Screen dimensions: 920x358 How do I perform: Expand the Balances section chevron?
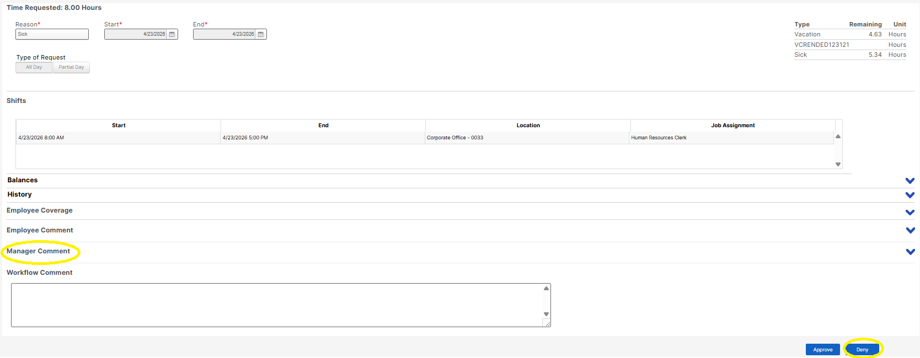pos(910,181)
